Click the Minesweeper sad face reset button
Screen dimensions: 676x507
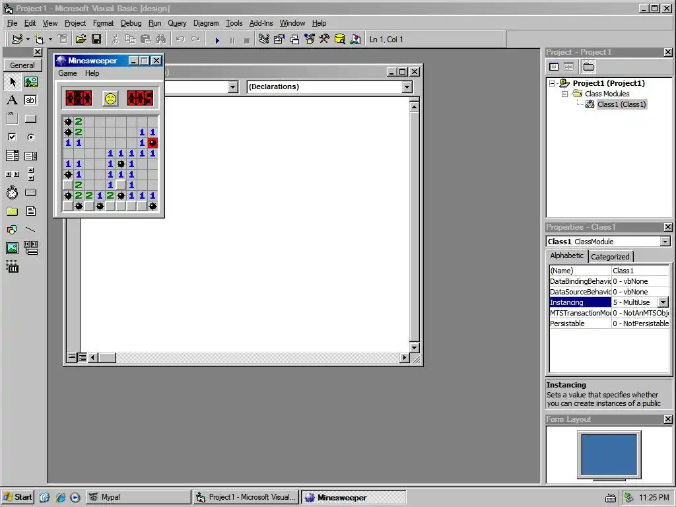[110, 98]
